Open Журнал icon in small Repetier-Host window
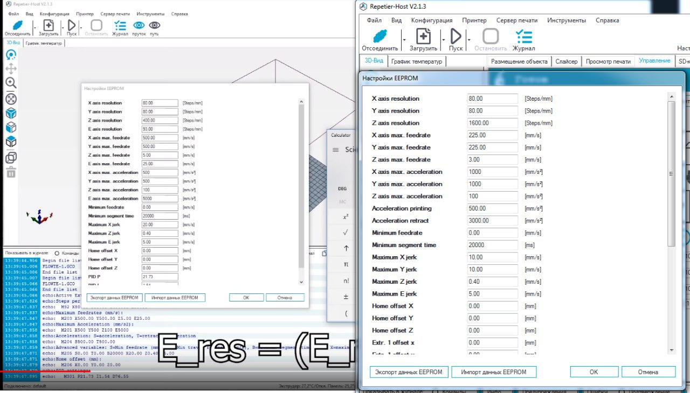Viewport: 690px width, 393px height. pyautogui.click(x=120, y=25)
